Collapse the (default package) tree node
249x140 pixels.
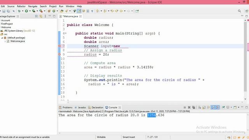(x=2, y=38)
